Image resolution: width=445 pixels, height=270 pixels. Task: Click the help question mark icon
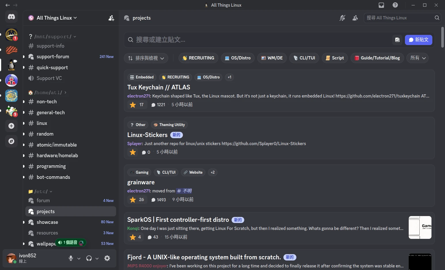click(x=395, y=5)
